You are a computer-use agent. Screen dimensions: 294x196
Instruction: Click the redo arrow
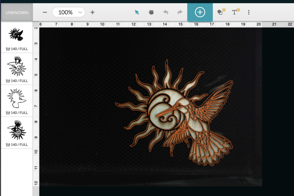pos(180,12)
